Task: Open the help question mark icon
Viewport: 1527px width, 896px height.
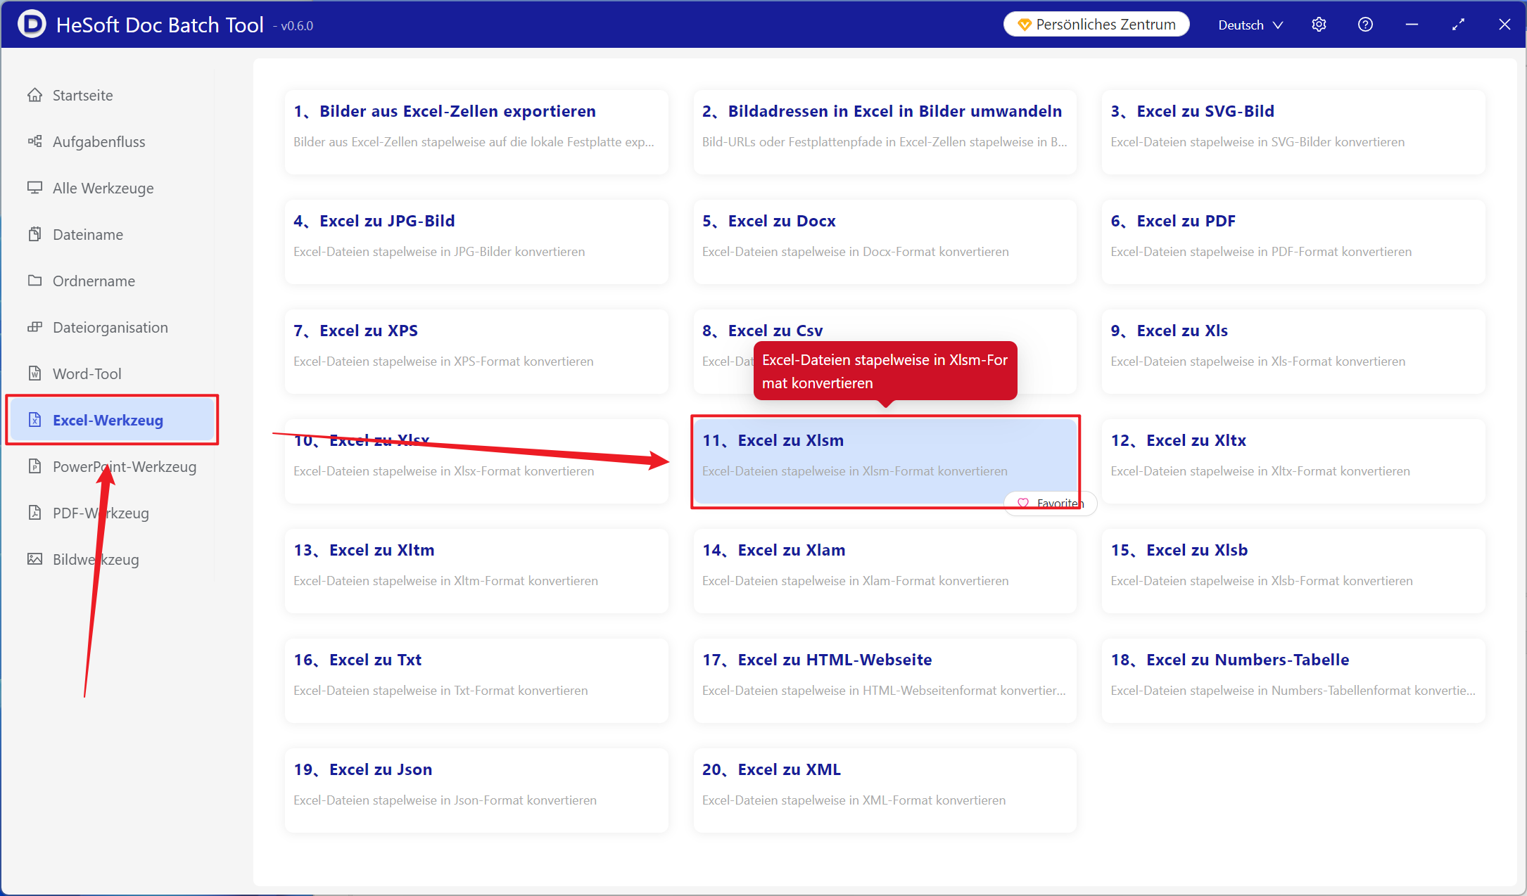Action: [x=1365, y=25]
